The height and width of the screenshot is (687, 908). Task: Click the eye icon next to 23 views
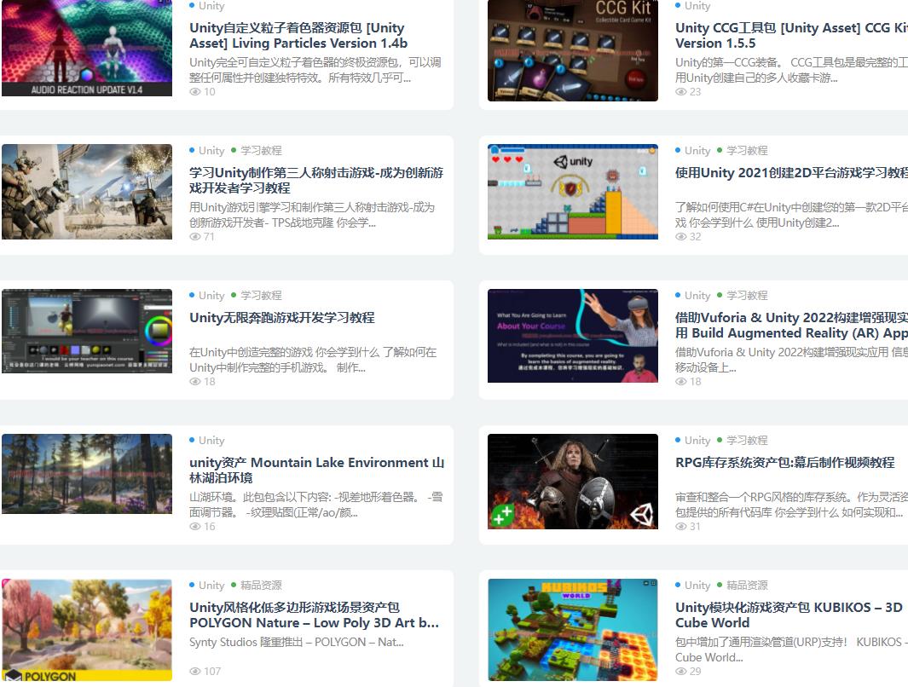coord(681,91)
